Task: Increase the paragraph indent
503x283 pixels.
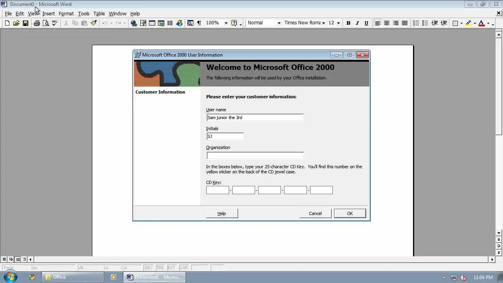Action: (444, 23)
